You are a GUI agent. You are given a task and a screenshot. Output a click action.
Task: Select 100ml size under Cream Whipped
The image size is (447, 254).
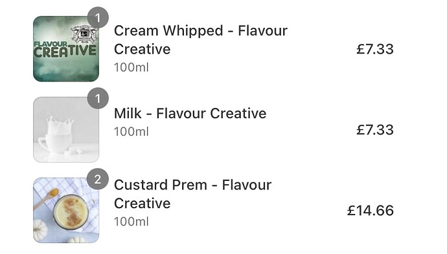(132, 68)
